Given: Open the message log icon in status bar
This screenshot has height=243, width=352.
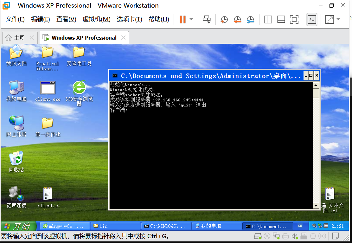Looking at the screenshot, I should [x=336, y=236].
